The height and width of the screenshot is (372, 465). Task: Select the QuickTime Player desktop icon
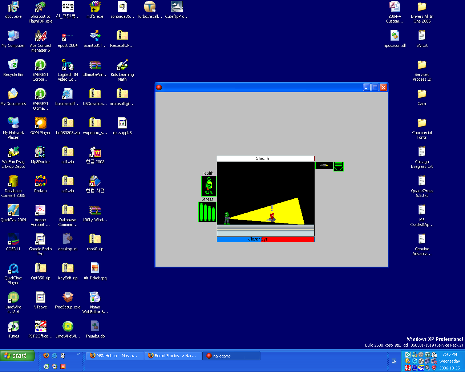tap(13, 273)
